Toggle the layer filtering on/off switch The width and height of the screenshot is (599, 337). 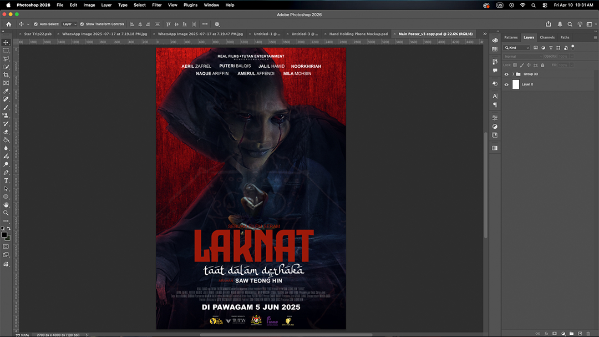[572, 47]
